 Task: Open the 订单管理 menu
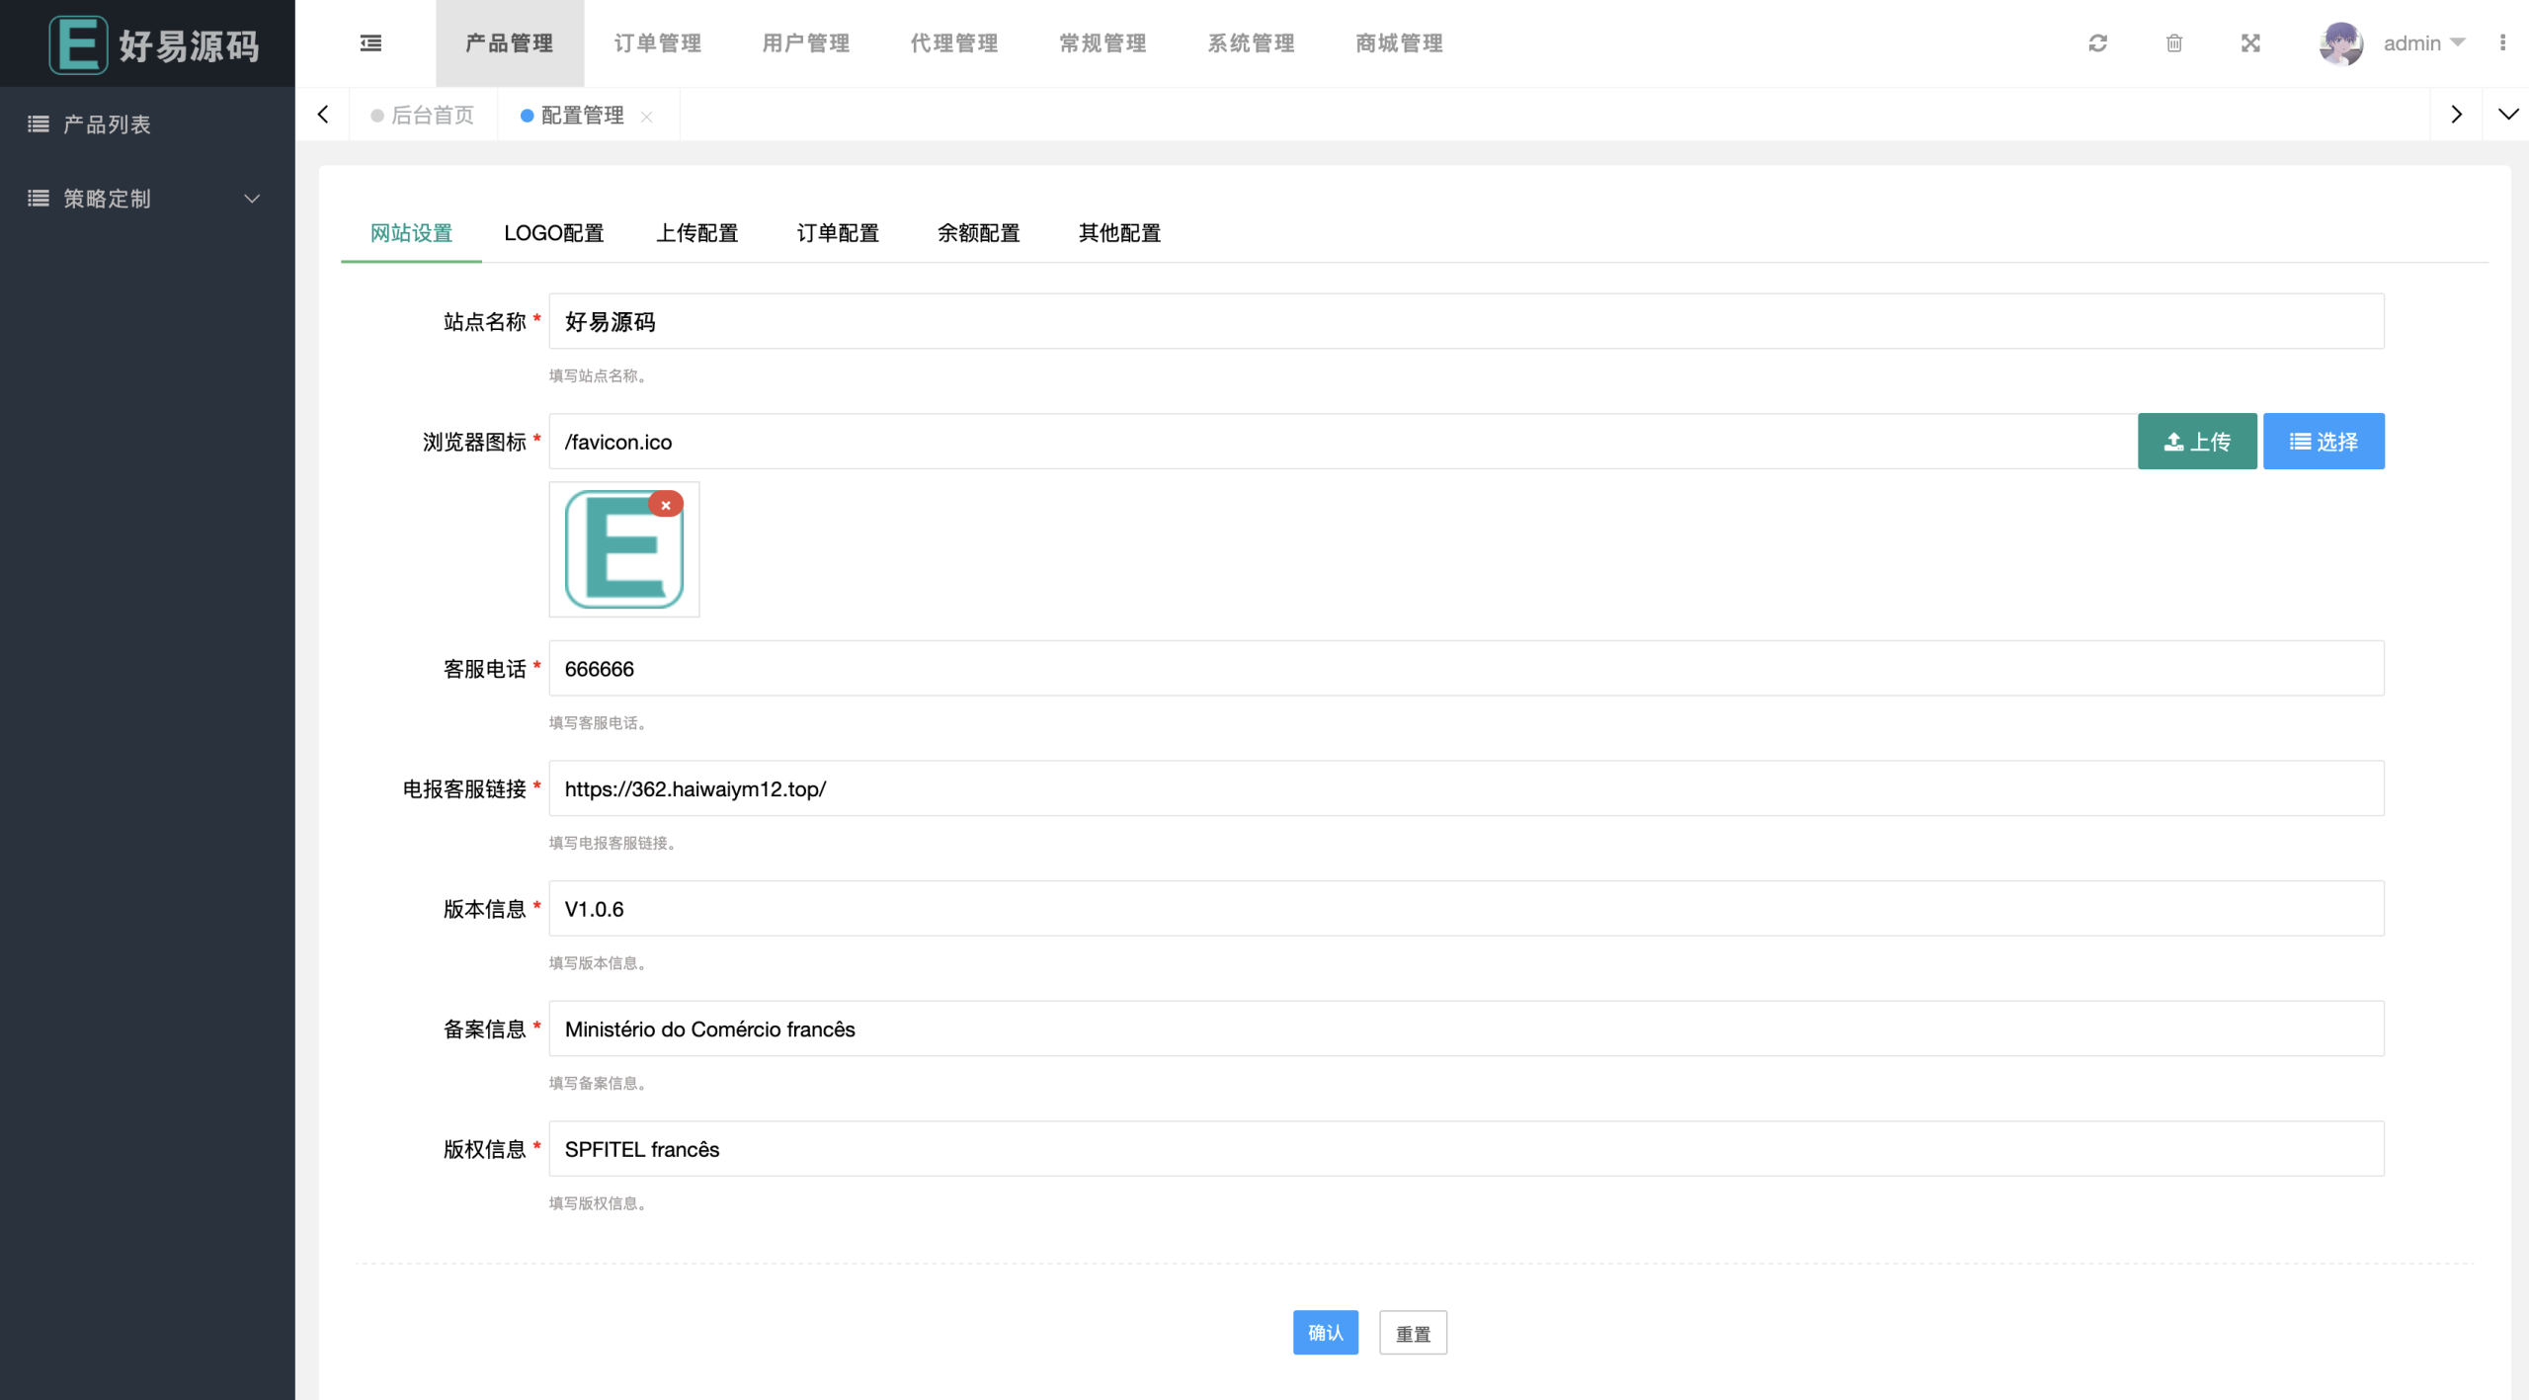[656, 42]
